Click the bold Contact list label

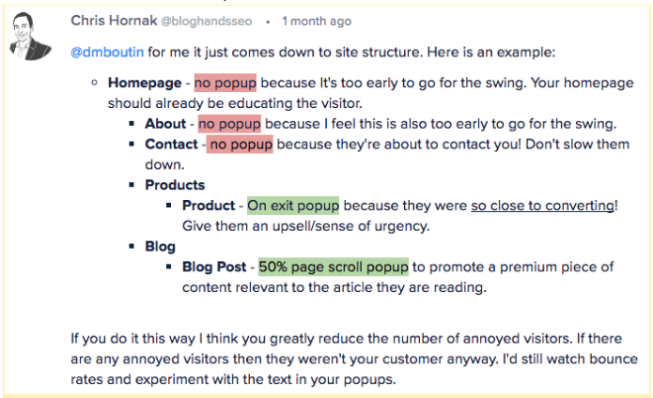click(x=171, y=145)
